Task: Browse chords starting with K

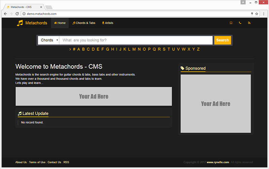Action: pos(125,49)
